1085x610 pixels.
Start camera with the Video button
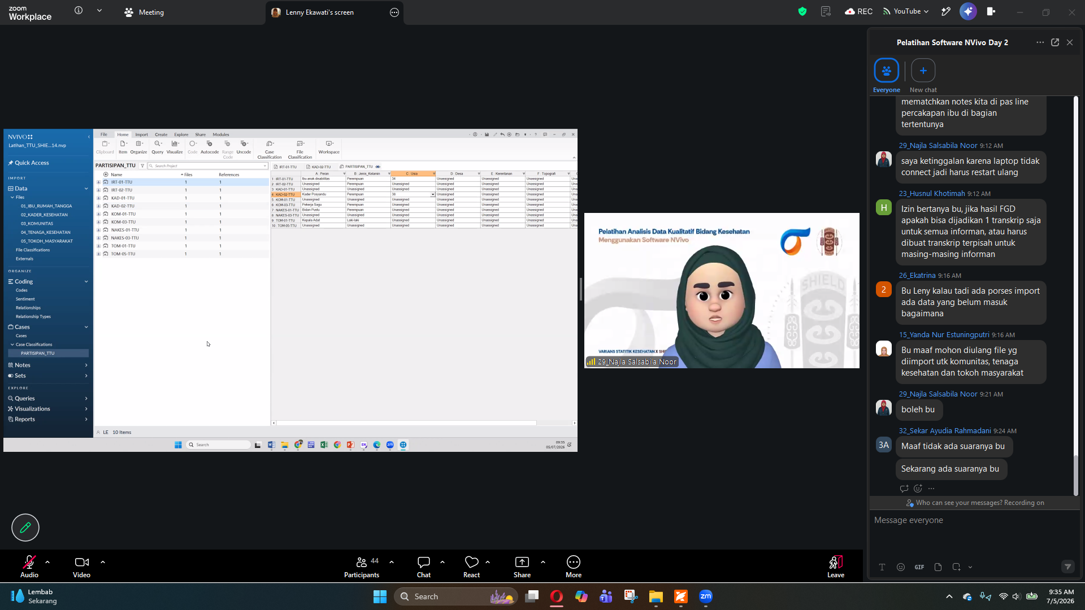[x=81, y=567]
